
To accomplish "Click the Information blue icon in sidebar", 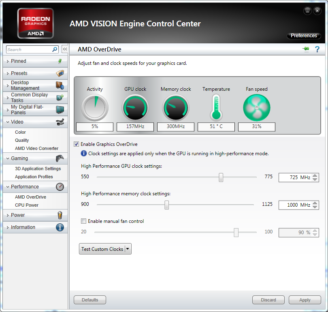I will click(x=60, y=227).
